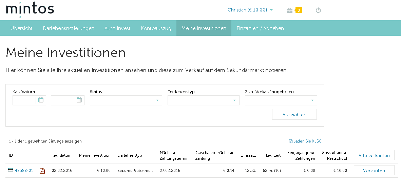Open the Christian account menu
Image resolution: width=401 pixels, height=179 pixels.
(x=250, y=10)
